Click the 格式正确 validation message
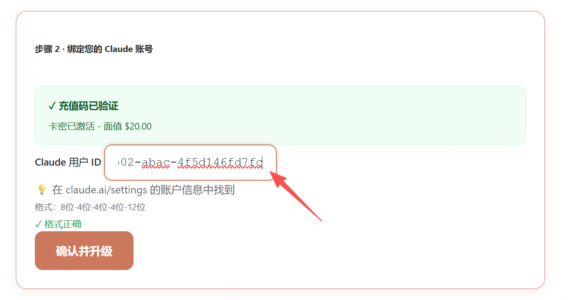The width and height of the screenshot is (574, 300). [63, 224]
